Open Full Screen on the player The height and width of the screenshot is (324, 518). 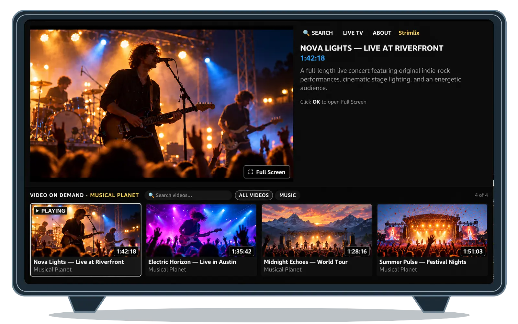(267, 172)
